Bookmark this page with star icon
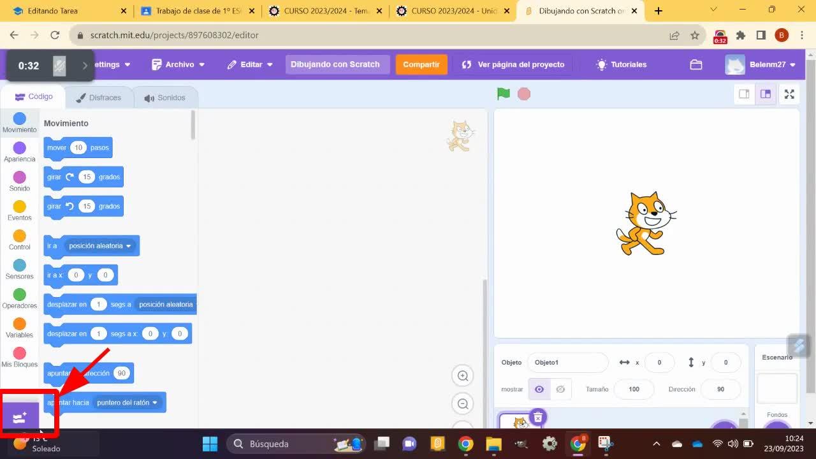Image resolution: width=816 pixels, height=459 pixels. 695,35
